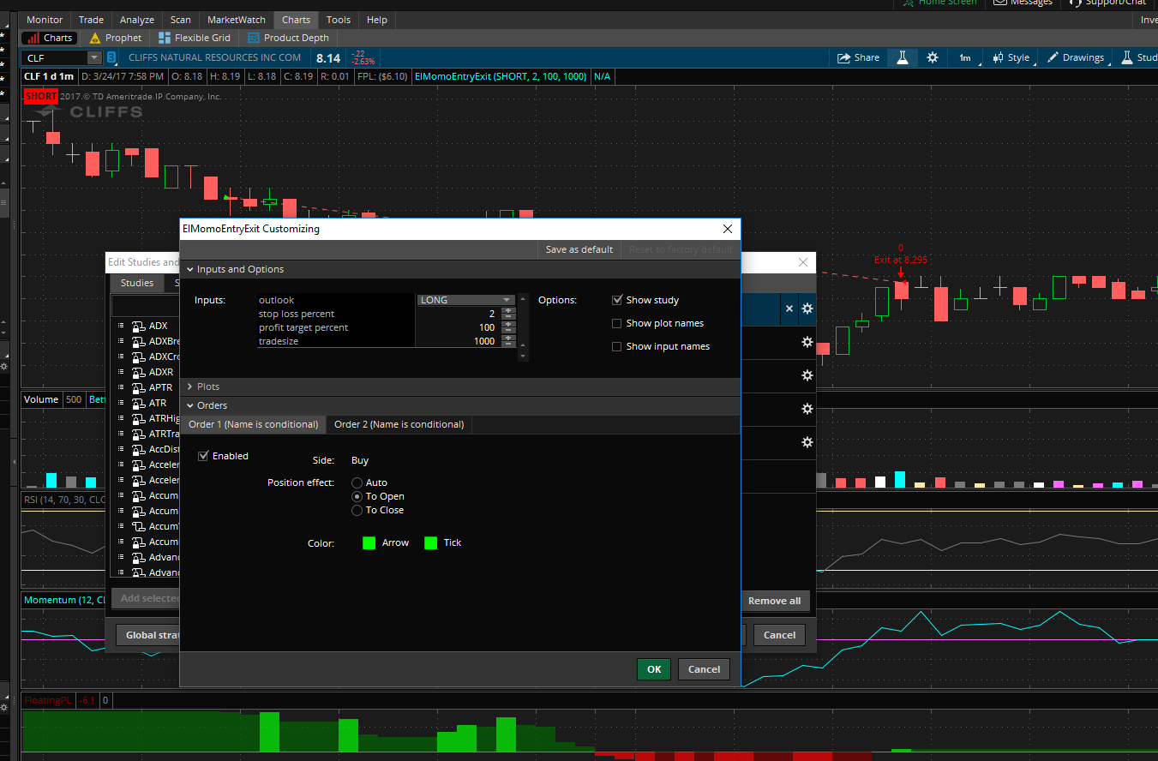Decrease tradesize with minus stepper

[509, 345]
